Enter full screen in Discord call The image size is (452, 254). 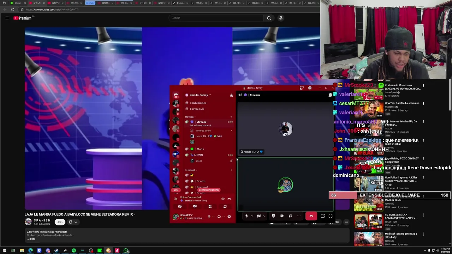[331, 216]
